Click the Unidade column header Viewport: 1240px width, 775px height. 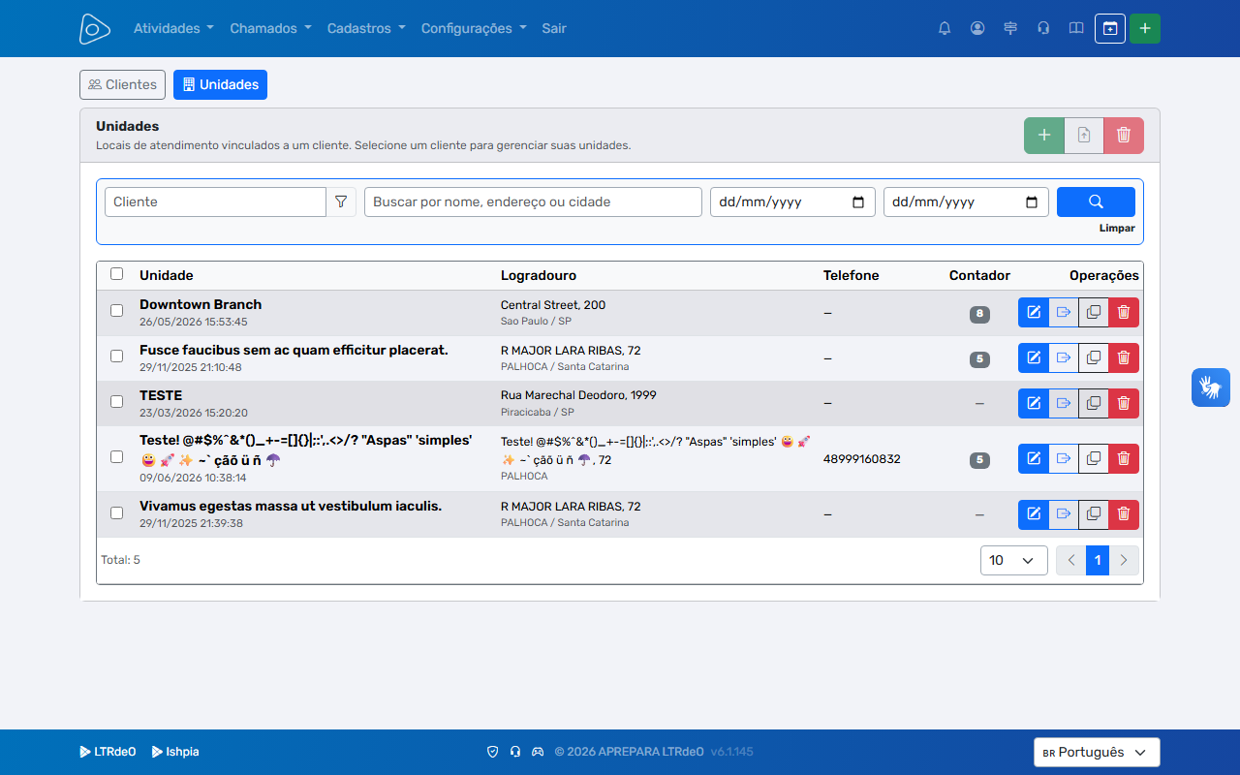(x=167, y=275)
